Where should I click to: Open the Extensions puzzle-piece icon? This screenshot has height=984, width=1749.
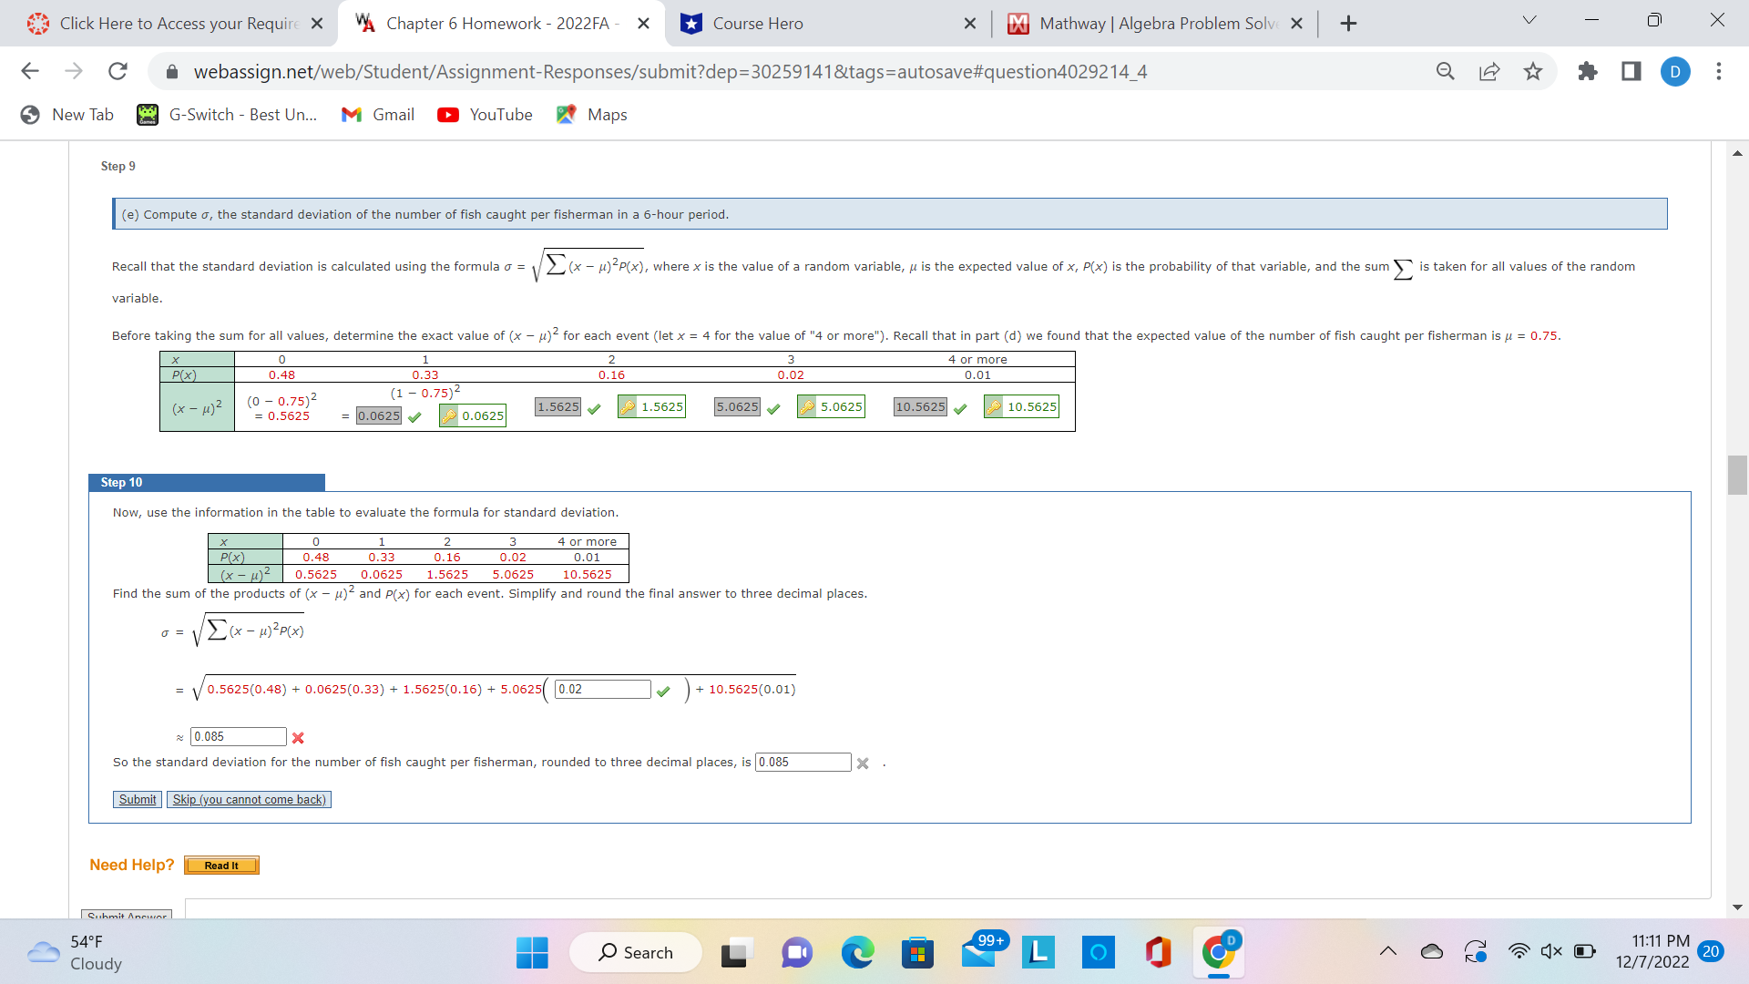tap(1587, 71)
